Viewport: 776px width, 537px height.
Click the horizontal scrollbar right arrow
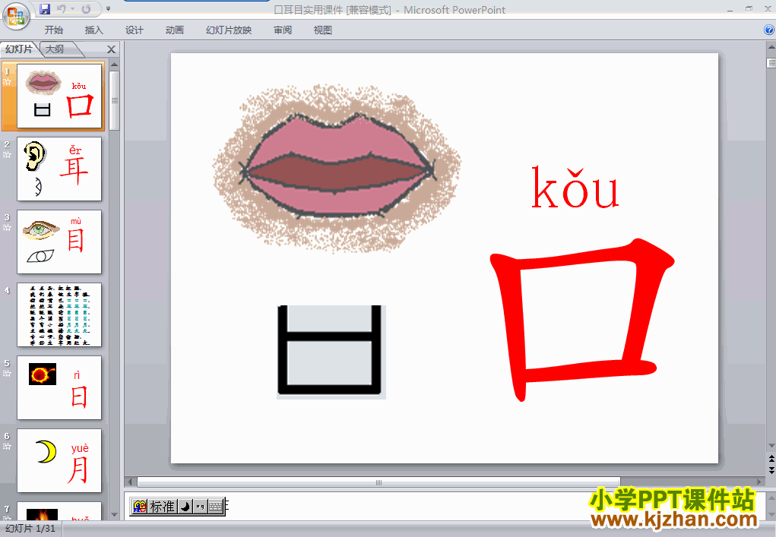[x=760, y=482]
